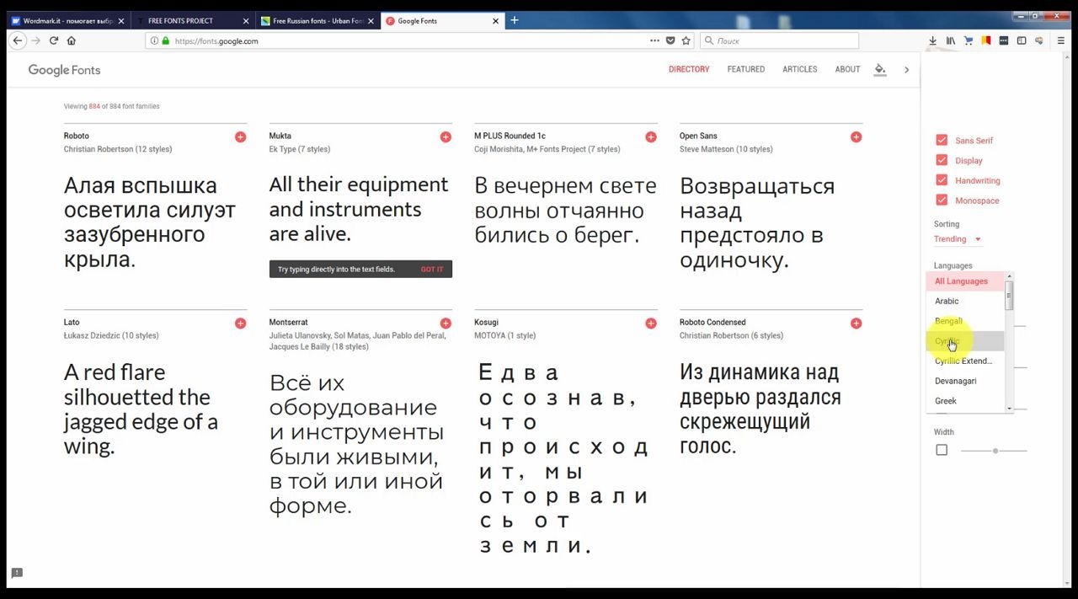Choose Cyrillic Extended from languages list
The image size is (1078, 599).
pos(965,361)
